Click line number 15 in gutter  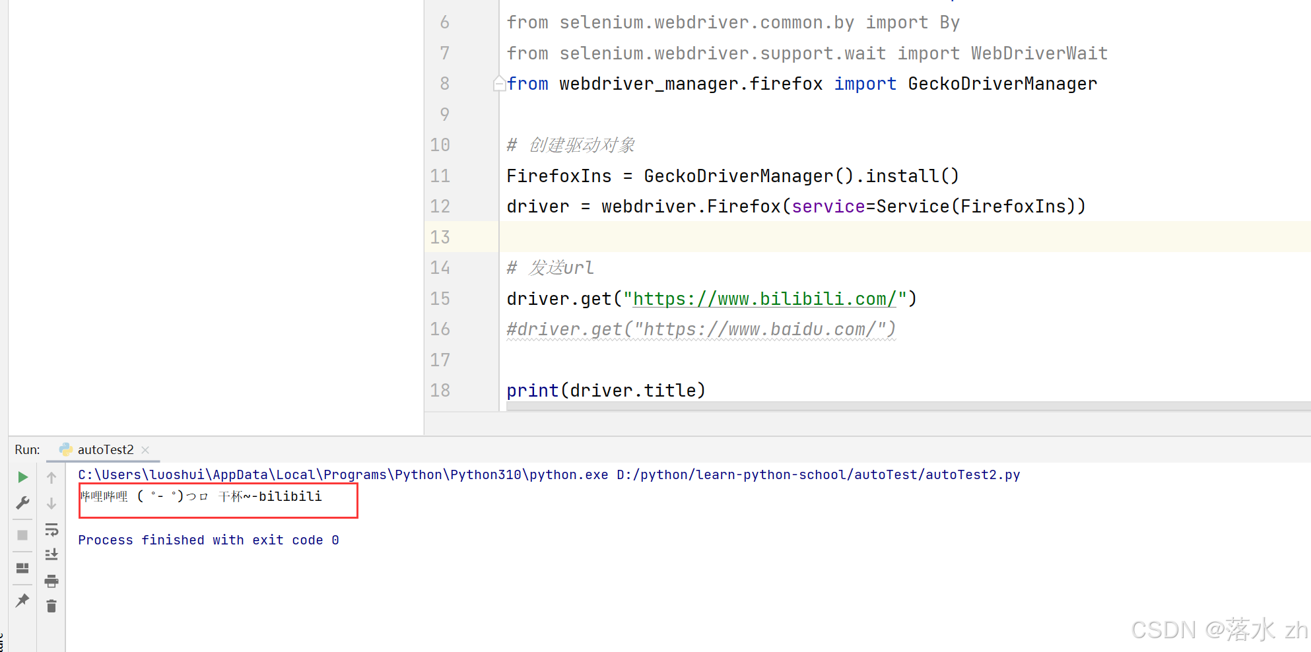tap(440, 298)
